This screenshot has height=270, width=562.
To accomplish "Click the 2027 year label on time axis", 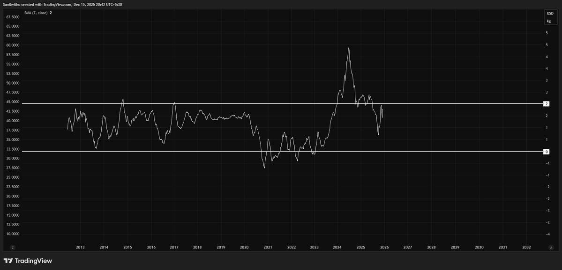I will click(408, 247).
